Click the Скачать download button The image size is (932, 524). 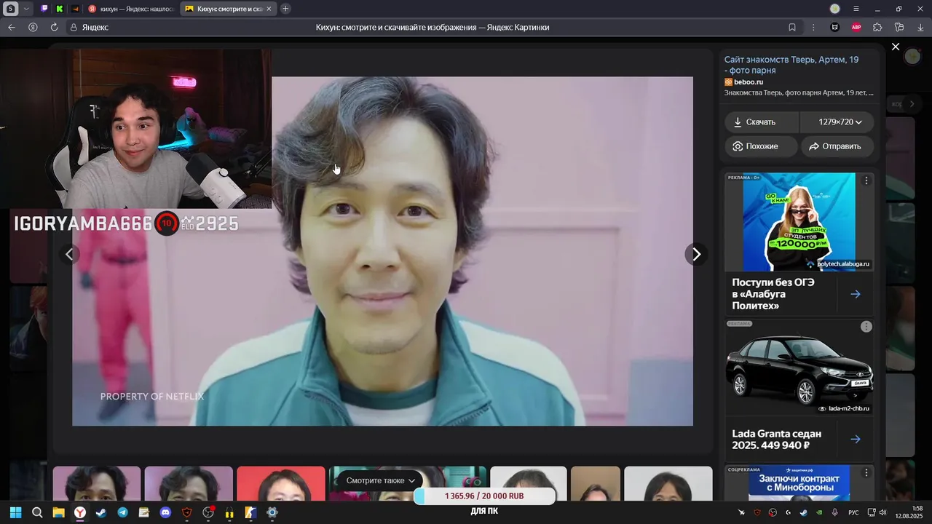(762, 122)
